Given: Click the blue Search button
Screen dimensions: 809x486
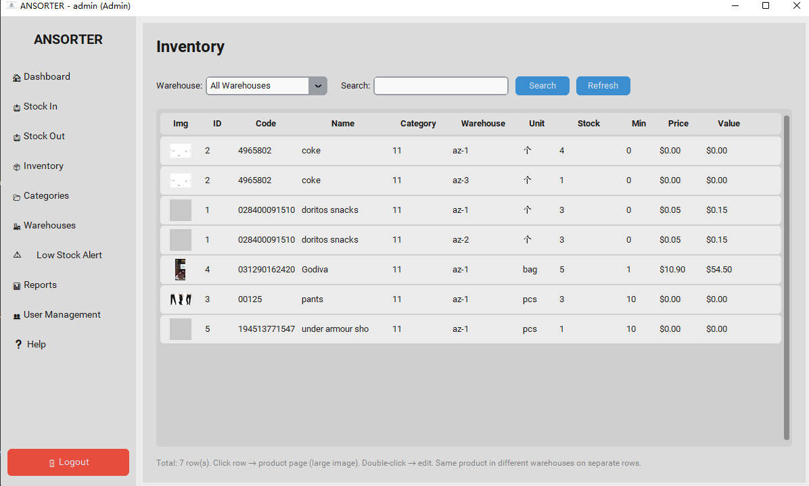Looking at the screenshot, I should tap(542, 86).
